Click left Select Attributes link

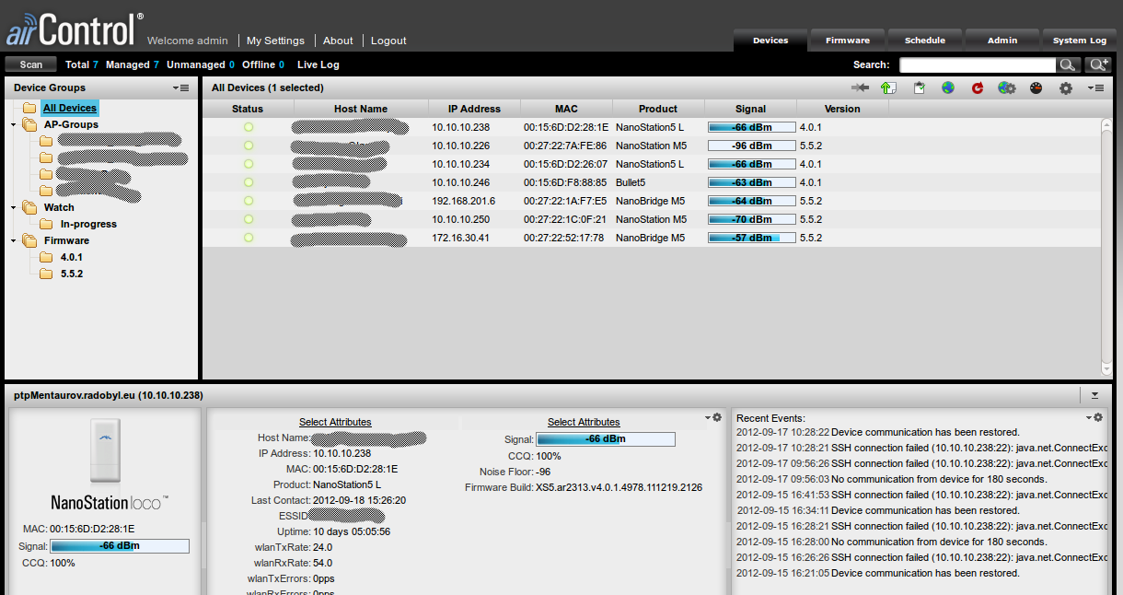pyautogui.click(x=335, y=422)
